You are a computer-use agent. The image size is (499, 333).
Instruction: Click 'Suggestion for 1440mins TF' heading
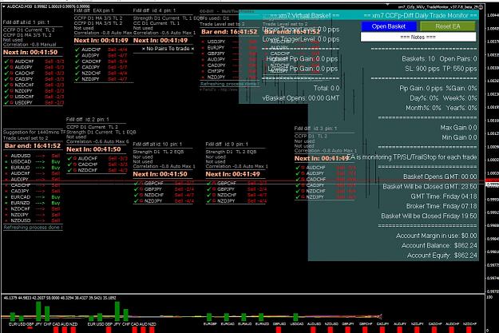coord(34,132)
